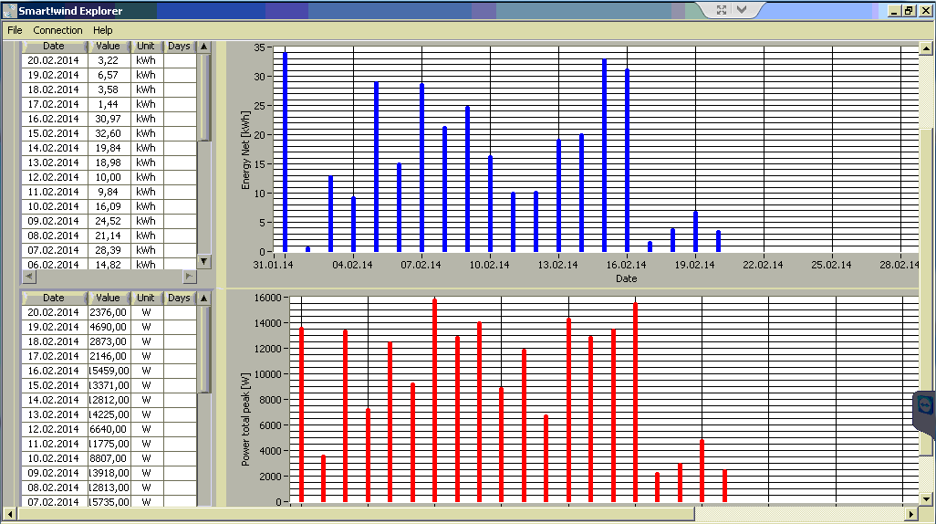Click up arrow in power table scrollbar

[204, 299]
